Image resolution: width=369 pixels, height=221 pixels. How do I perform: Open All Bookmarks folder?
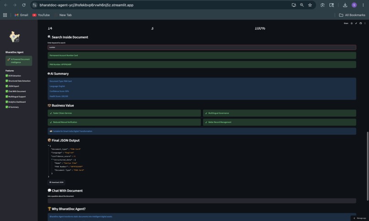point(352,15)
